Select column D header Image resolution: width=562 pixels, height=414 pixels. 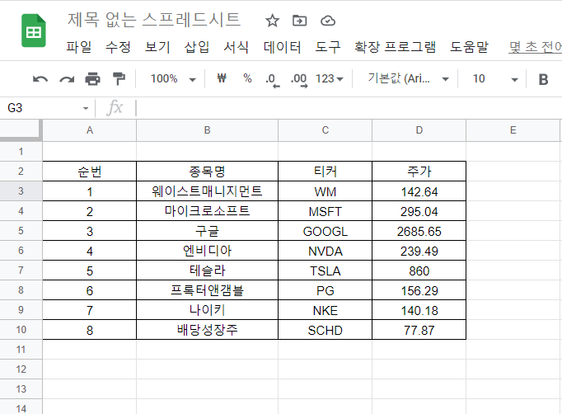(419, 130)
